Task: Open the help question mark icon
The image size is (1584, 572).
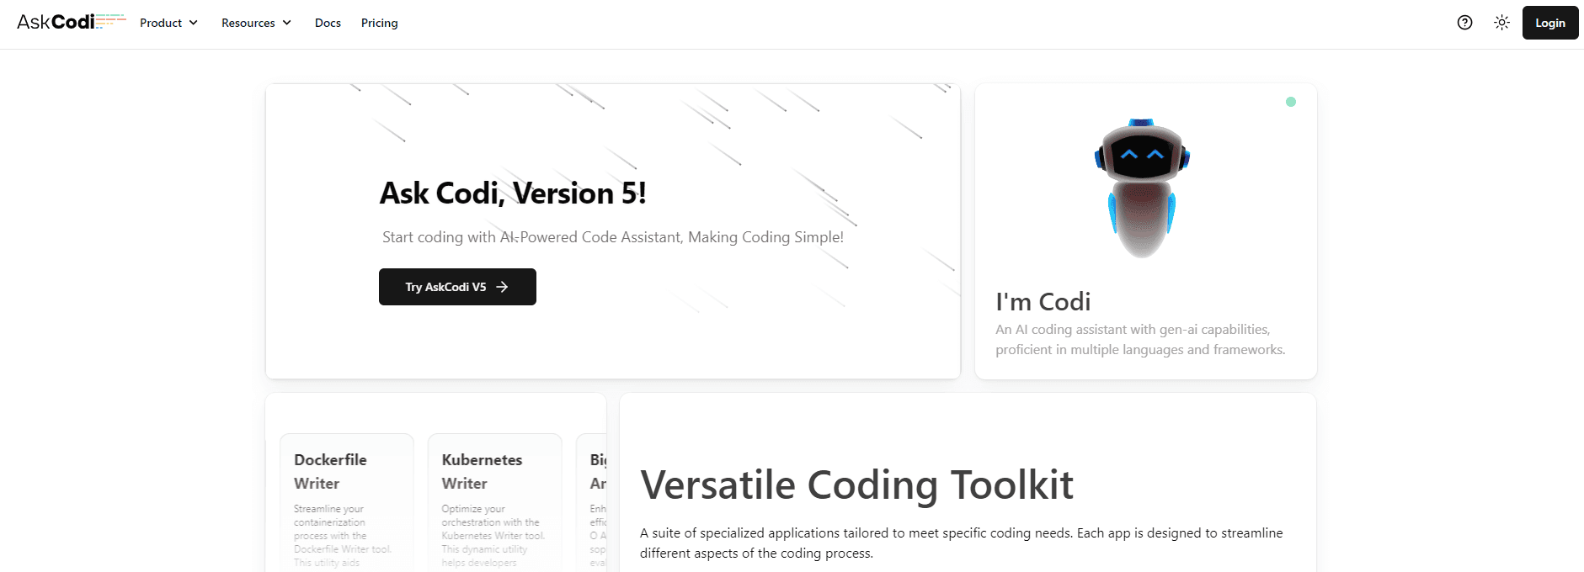Action: coord(1464,23)
